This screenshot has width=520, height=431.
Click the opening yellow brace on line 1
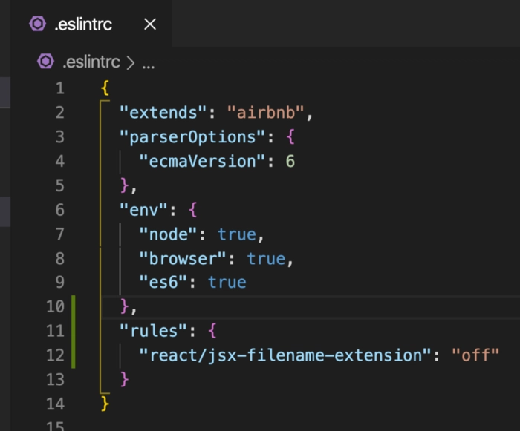[x=105, y=88]
